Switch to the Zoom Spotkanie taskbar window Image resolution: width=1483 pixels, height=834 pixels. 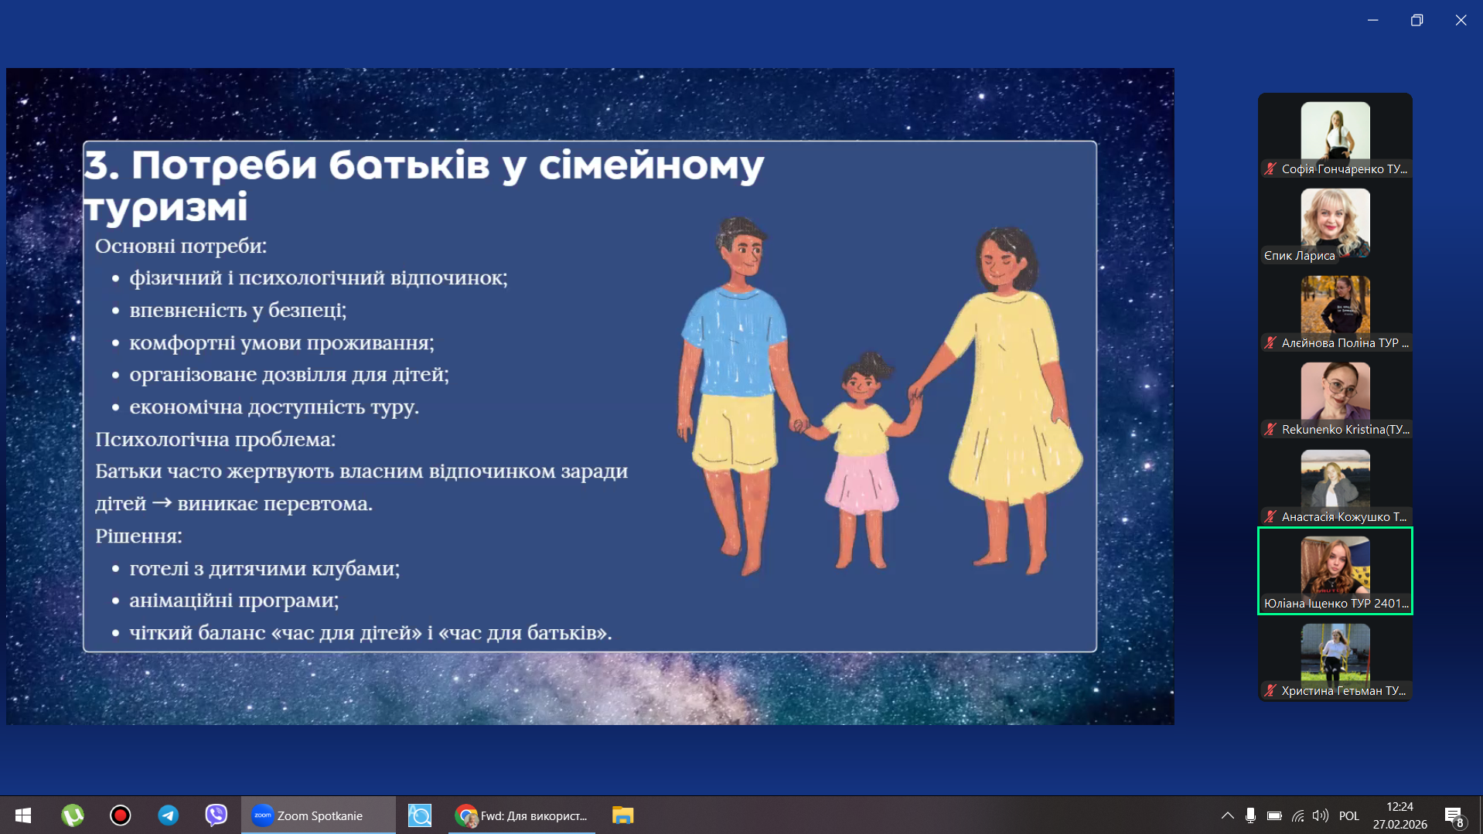coord(318,815)
